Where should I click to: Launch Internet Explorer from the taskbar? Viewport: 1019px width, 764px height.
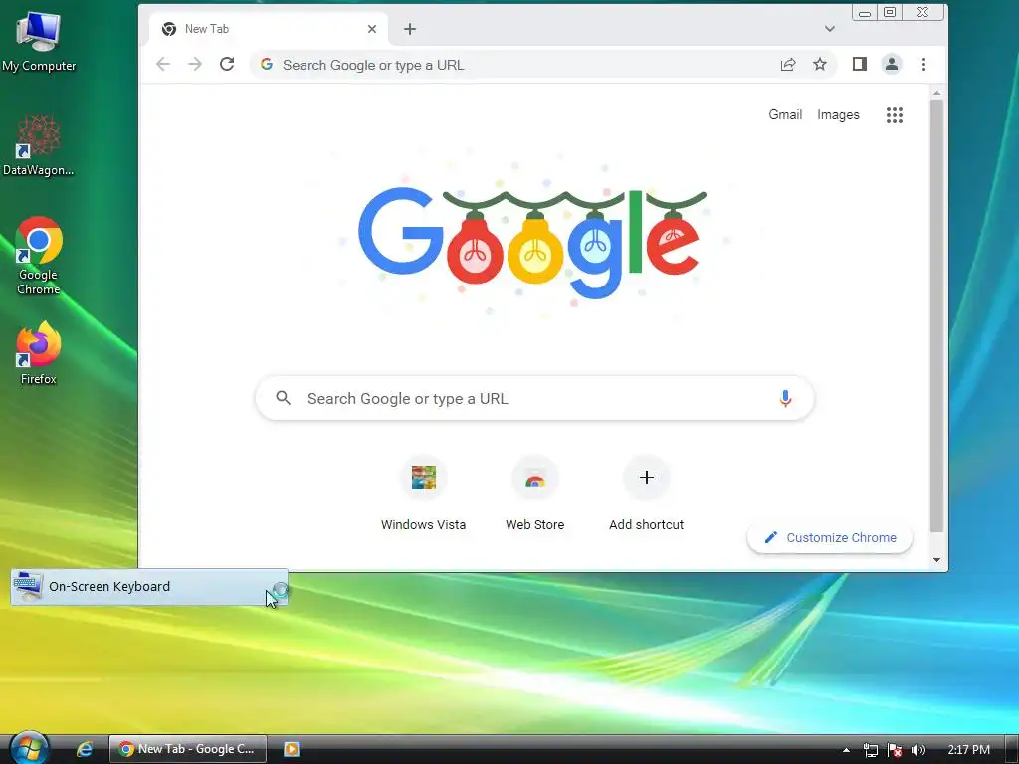pos(85,749)
